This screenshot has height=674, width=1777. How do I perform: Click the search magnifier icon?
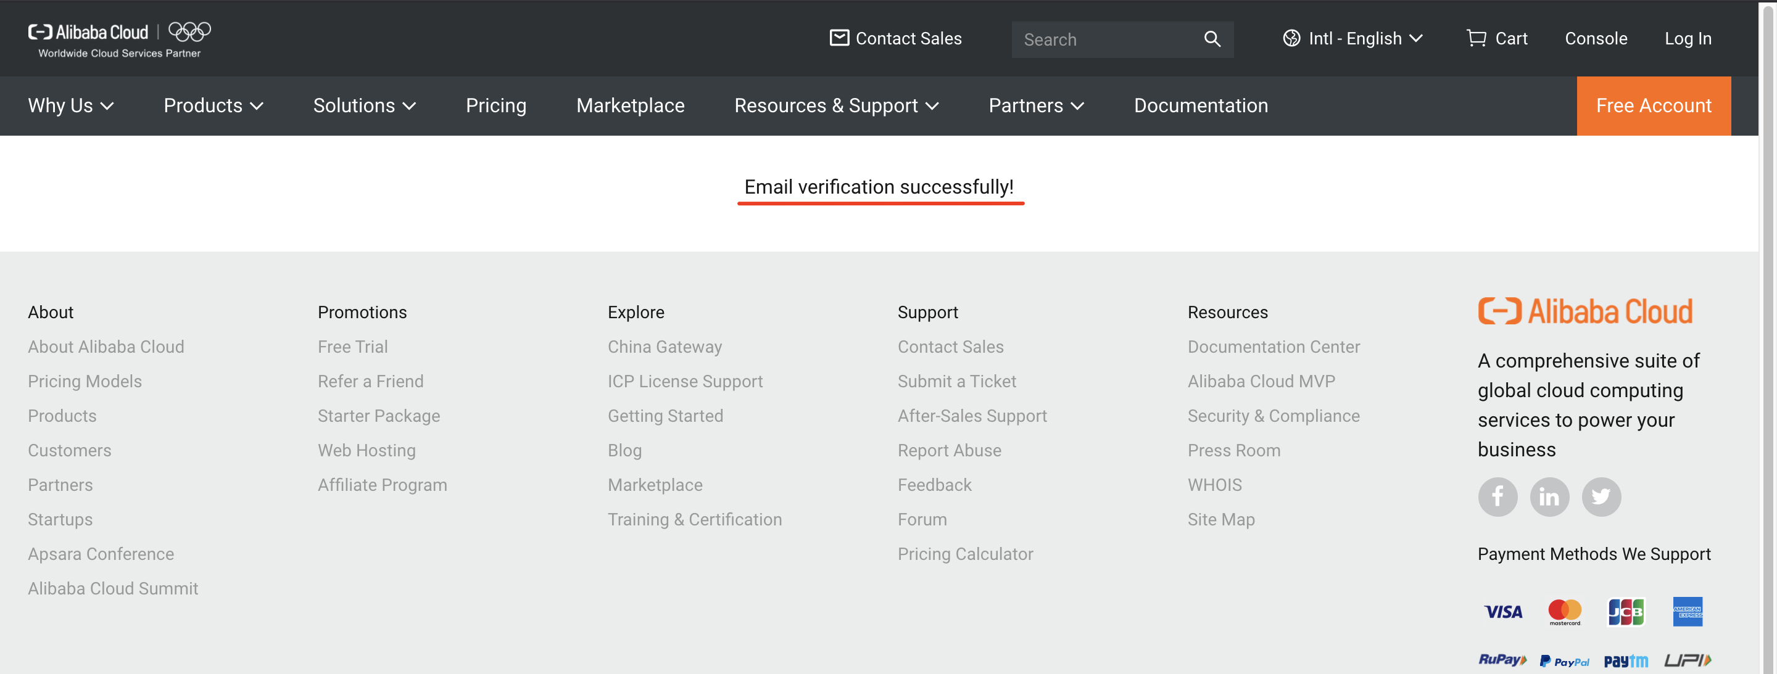tap(1212, 39)
